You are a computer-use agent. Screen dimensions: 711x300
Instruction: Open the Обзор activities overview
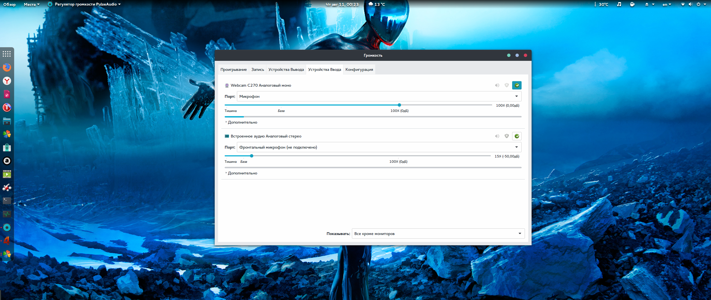tap(9, 4)
